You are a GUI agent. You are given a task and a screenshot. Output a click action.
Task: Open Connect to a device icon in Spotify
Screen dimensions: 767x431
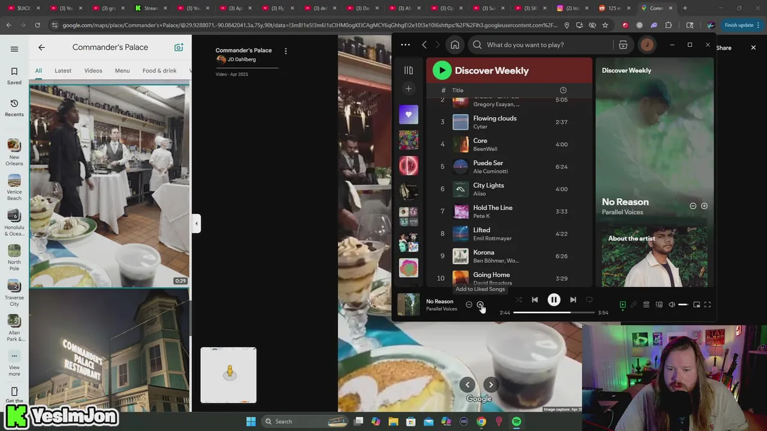(659, 305)
